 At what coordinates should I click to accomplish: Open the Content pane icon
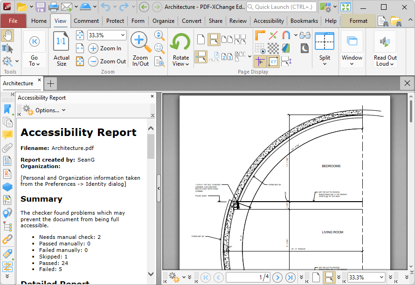coord(7,200)
